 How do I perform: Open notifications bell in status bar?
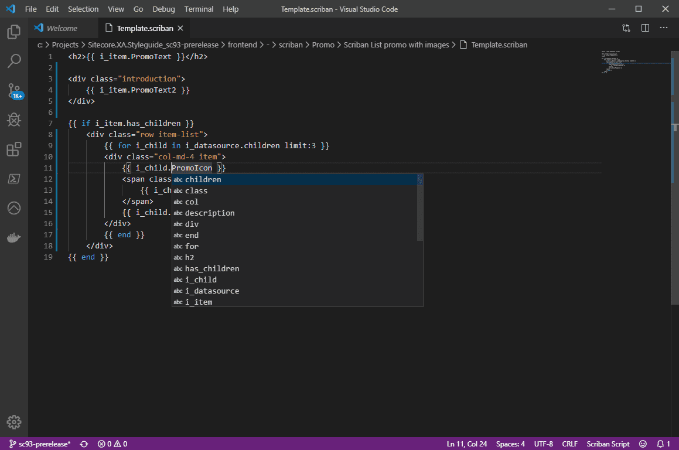click(663, 444)
